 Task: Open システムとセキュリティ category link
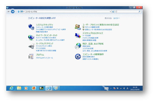(44, 25)
